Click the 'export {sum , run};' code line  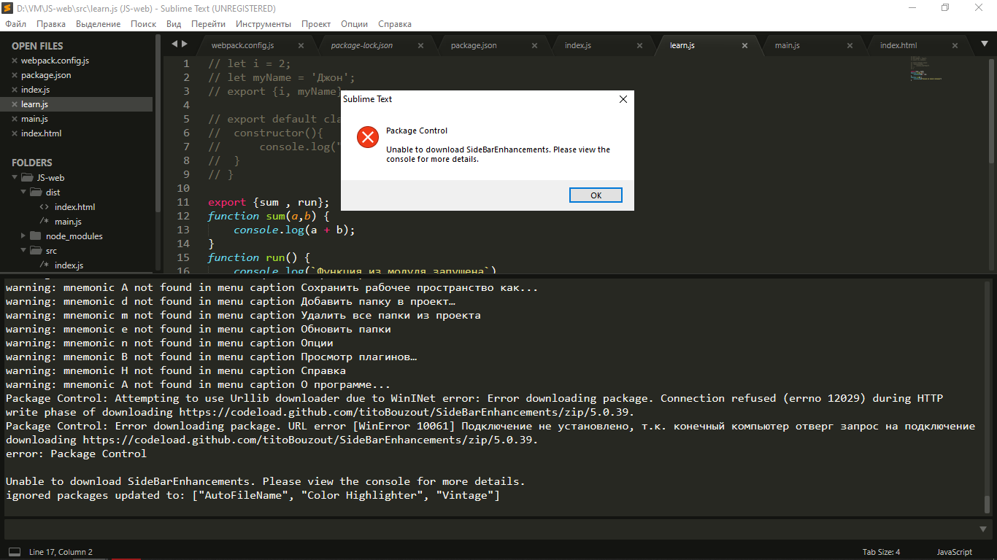[x=269, y=202]
